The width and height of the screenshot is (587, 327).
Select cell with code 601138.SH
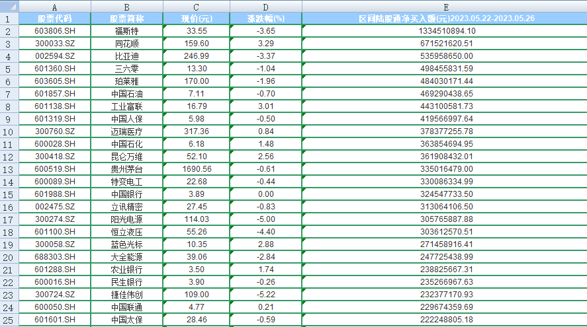pyautogui.click(x=55, y=106)
